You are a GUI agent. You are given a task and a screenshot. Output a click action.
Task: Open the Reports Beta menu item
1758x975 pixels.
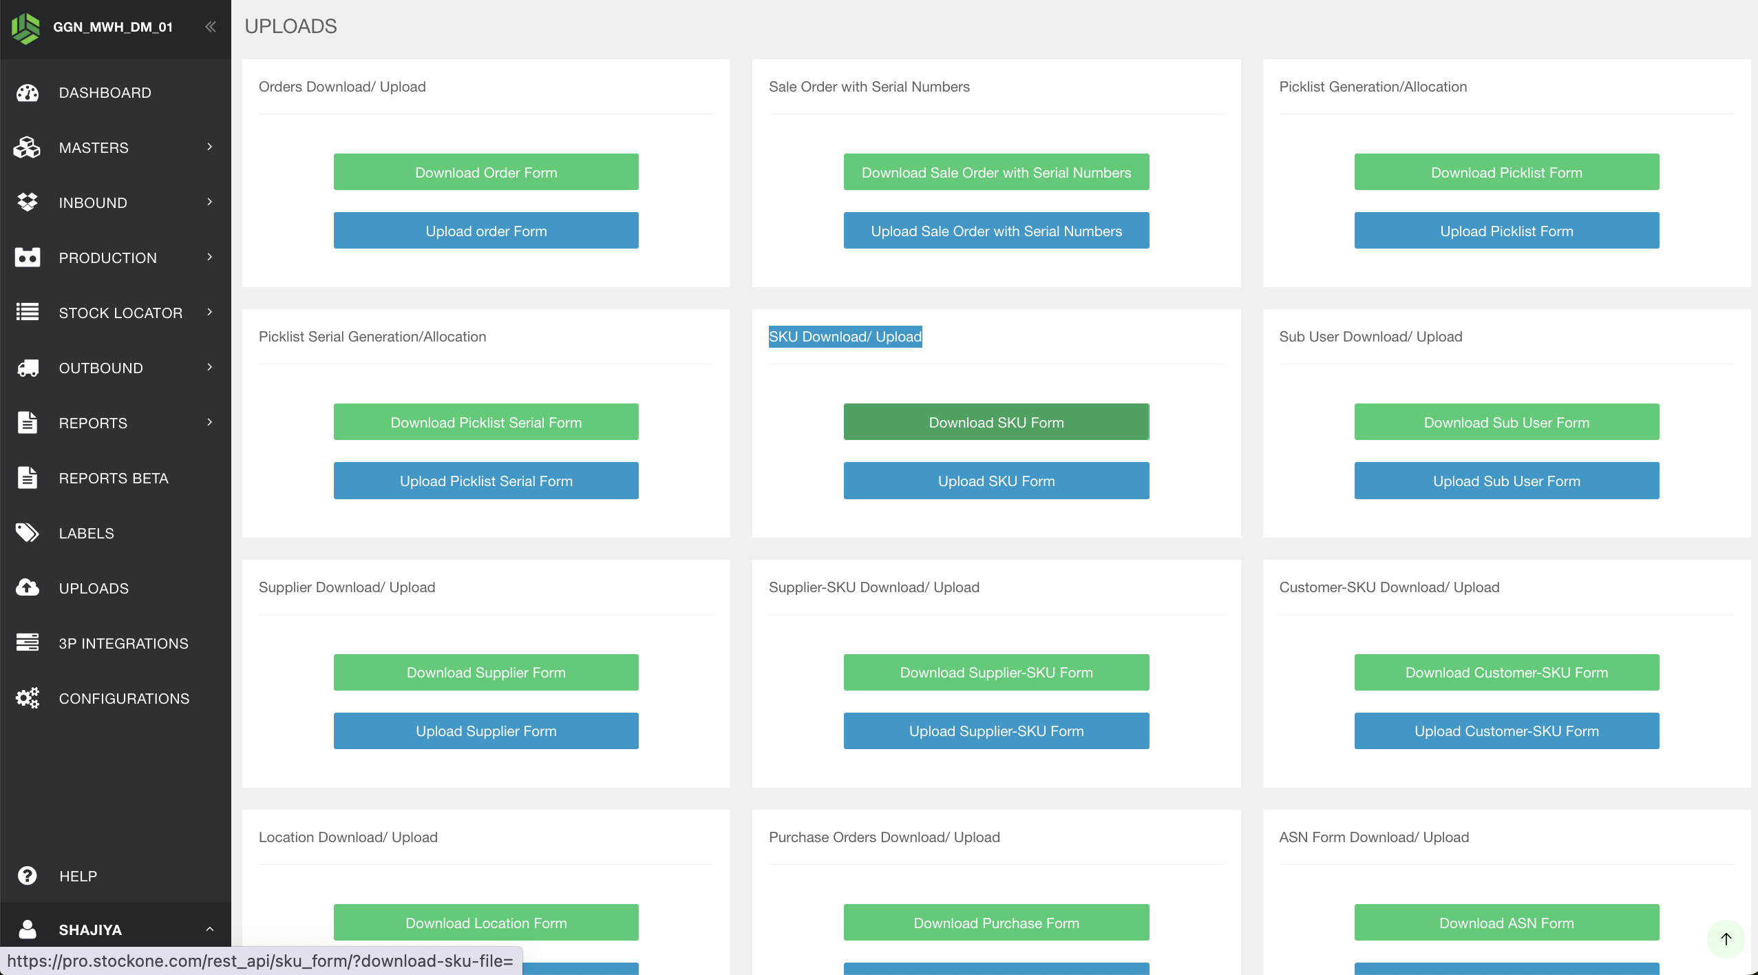tap(114, 478)
